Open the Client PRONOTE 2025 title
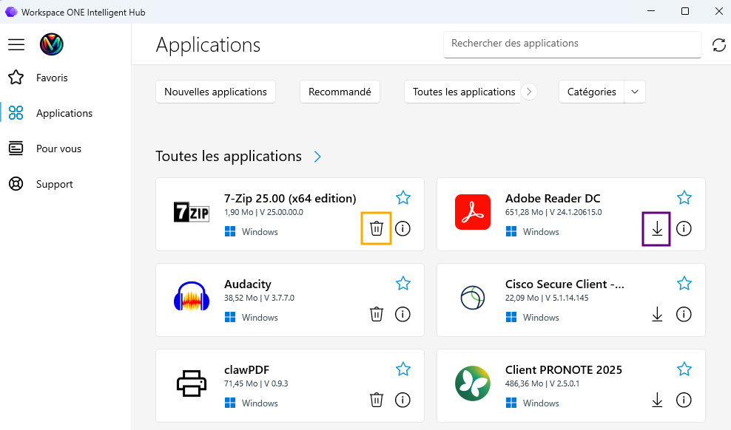 click(564, 369)
